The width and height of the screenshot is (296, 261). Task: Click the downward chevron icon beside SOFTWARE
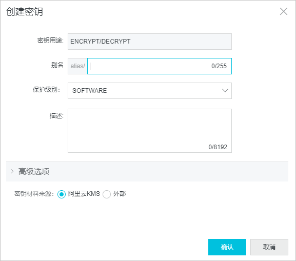pyautogui.click(x=225, y=90)
